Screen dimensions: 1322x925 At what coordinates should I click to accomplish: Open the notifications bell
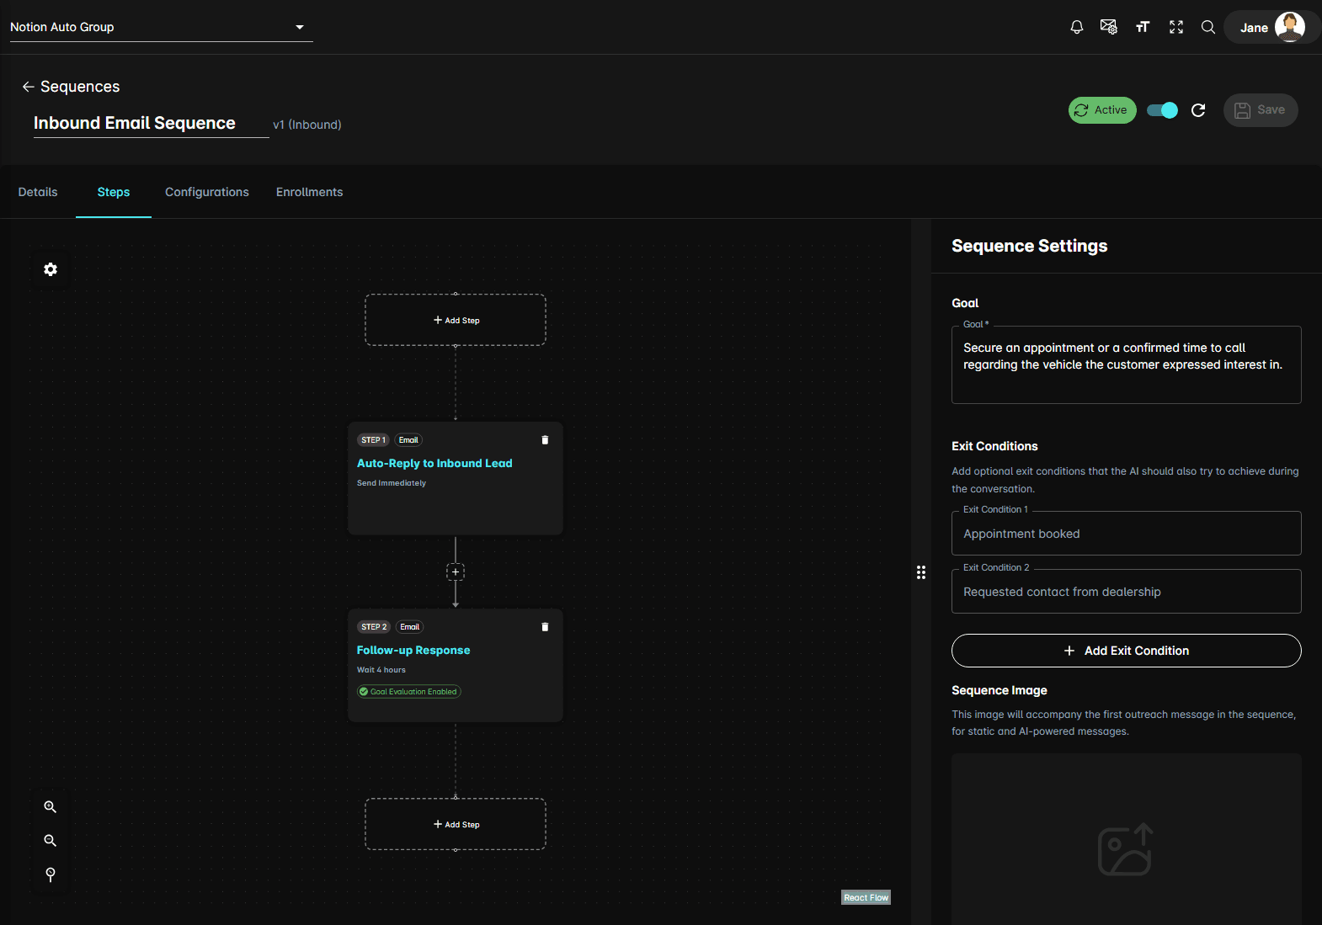pyautogui.click(x=1076, y=27)
